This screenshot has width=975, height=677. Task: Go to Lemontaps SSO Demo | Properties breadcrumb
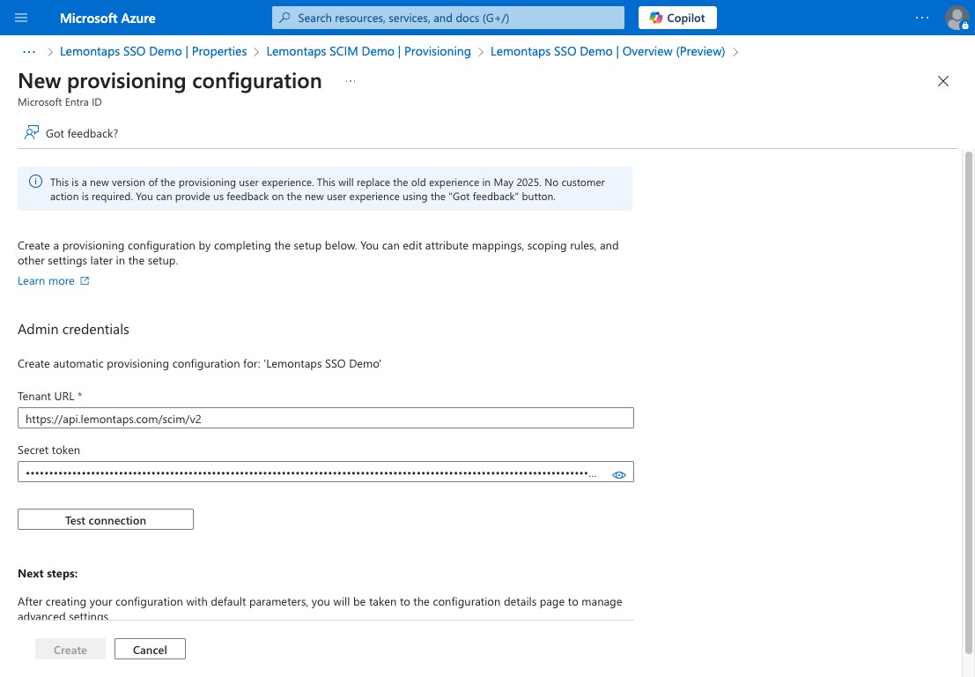pyautogui.click(x=153, y=52)
